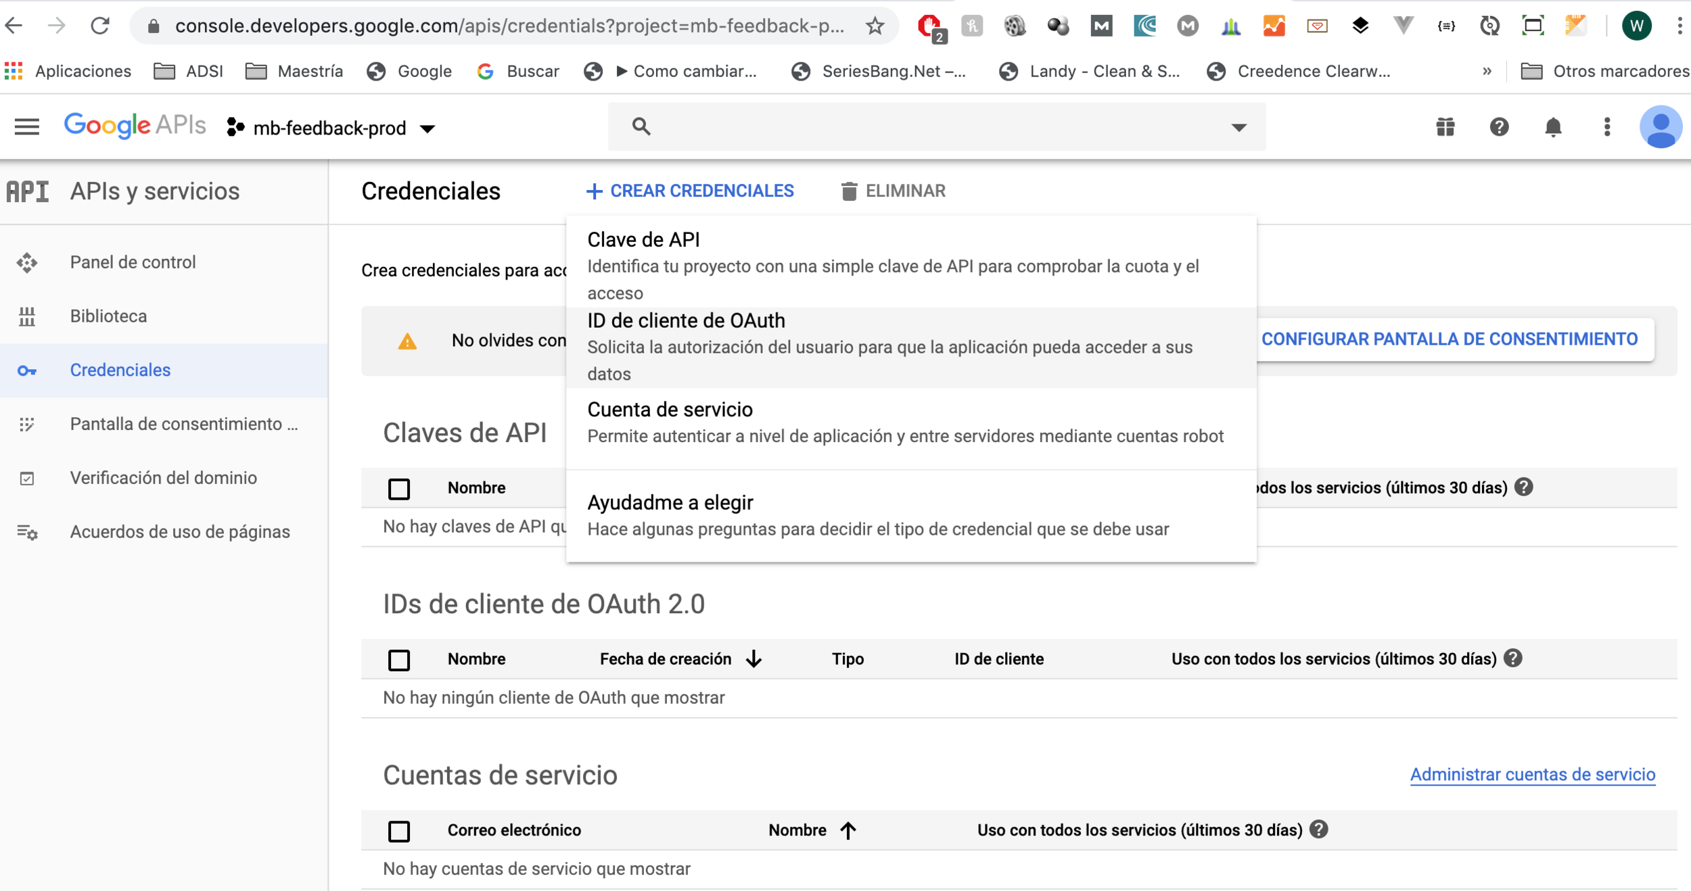Screen dimensions: 1691x891
Task: Open the help question mark icon
Action: (1499, 127)
